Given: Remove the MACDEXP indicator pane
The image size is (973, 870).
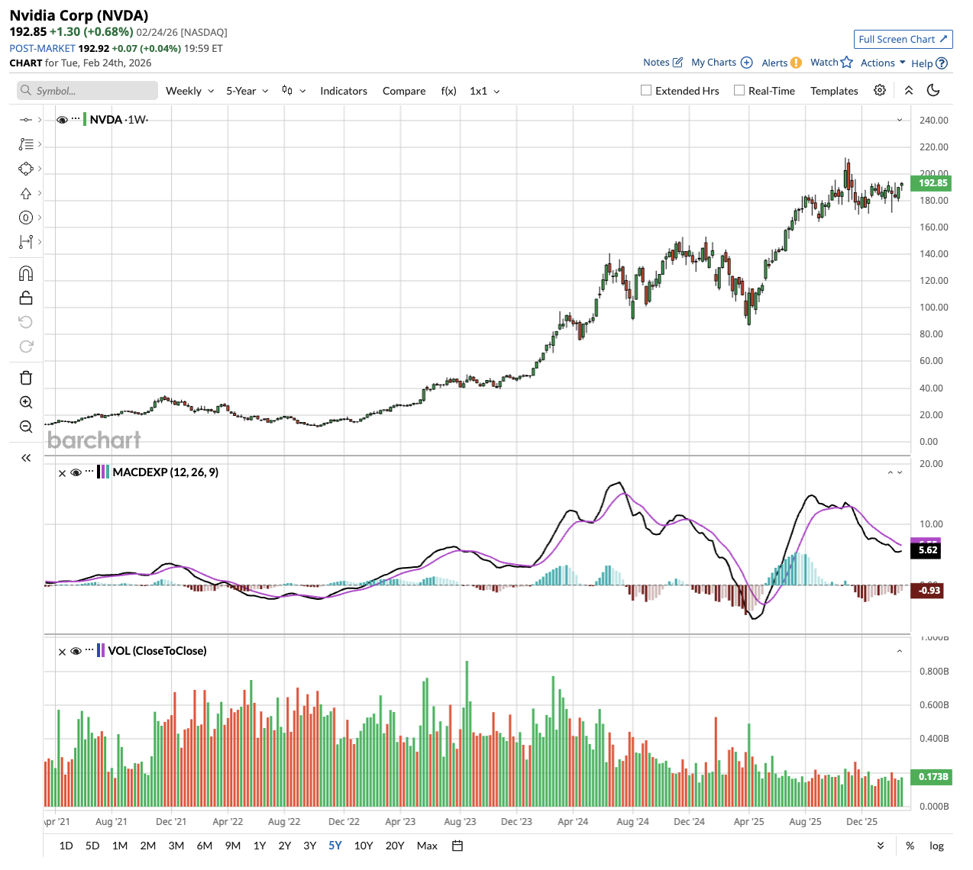Looking at the screenshot, I should coord(62,473).
